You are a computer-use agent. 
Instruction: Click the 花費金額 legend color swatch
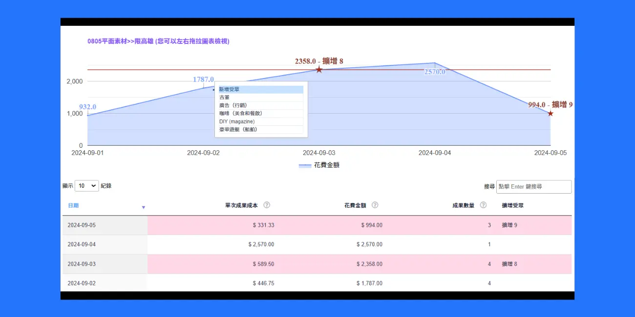305,166
